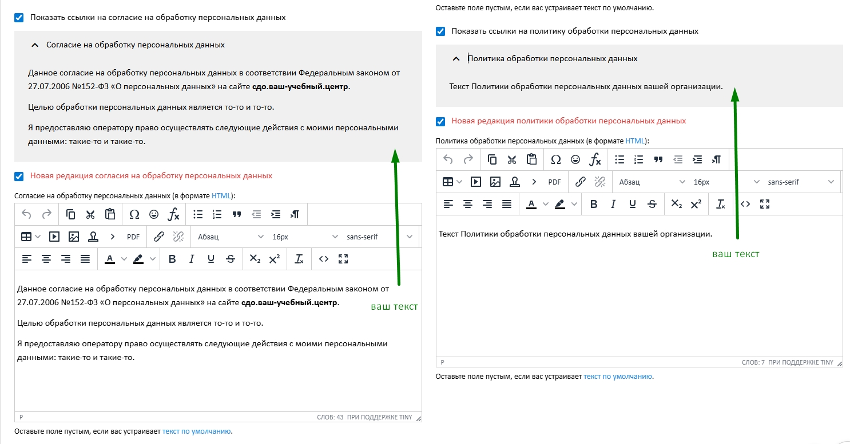850x444 pixels.
Task: Toggle numbered list in the consent editor
Action: [x=217, y=214]
